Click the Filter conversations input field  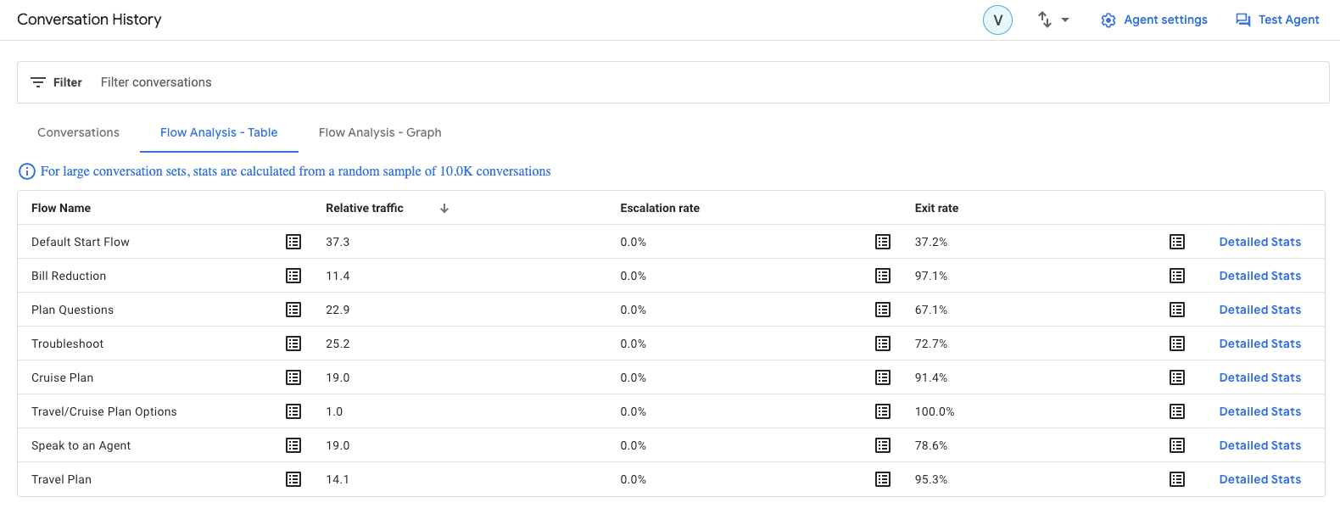(156, 81)
